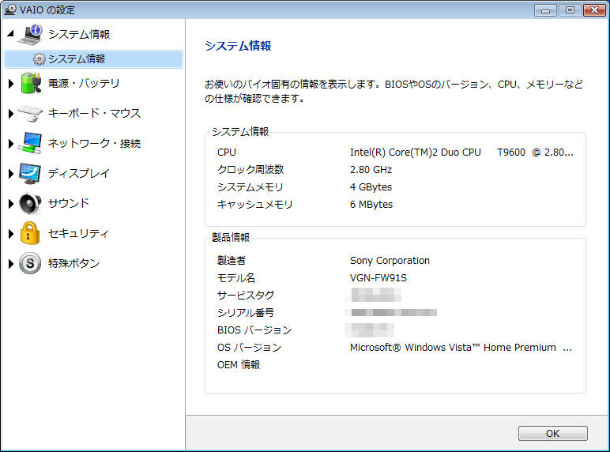The height and width of the screenshot is (452, 610).
Task: Expand the セキュリティ node arrow
Action: pyautogui.click(x=11, y=233)
